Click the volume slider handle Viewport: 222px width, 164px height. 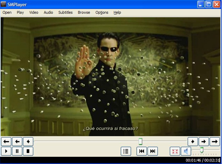(x=202, y=150)
